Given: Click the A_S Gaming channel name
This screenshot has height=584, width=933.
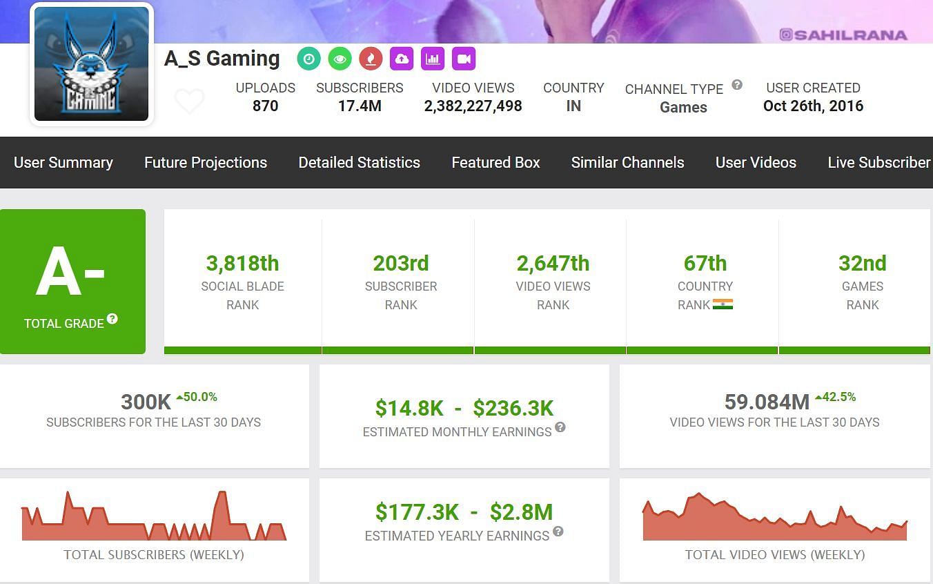Looking at the screenshot, I should pyautogui.click(x=222, y=59).
